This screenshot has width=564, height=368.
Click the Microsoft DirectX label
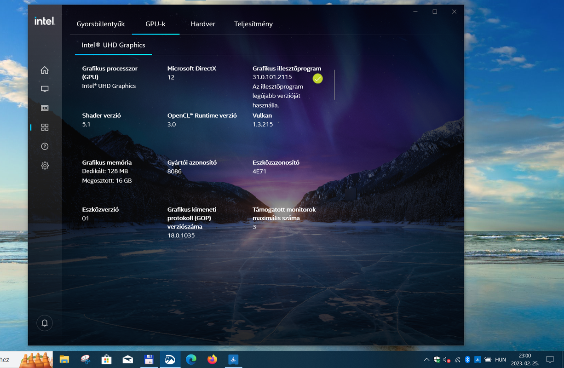point(191,69)
